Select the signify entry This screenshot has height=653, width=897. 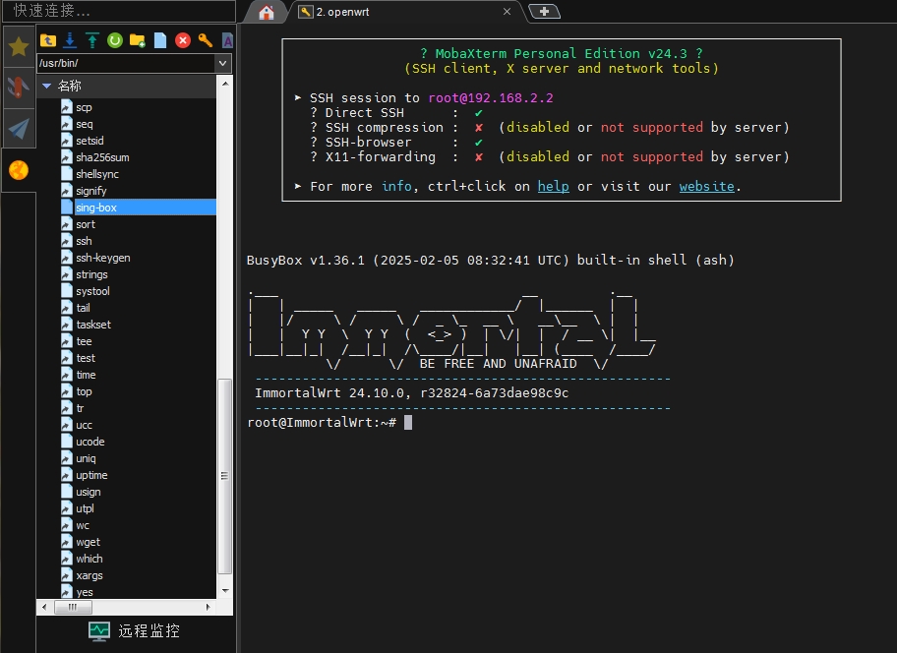coord(90,191)
